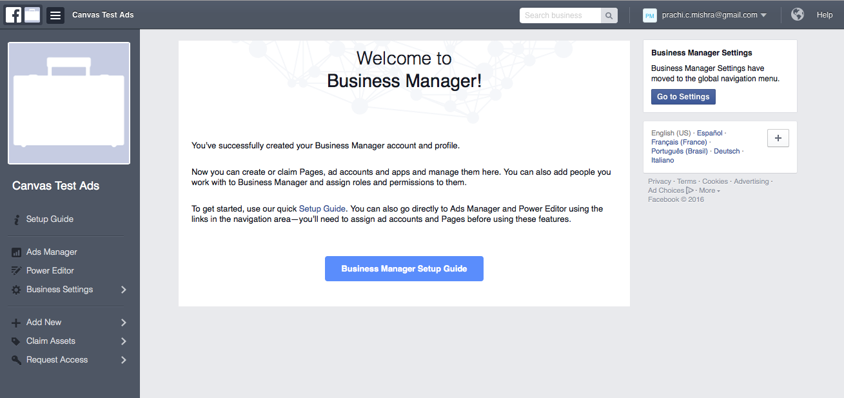Switch language to Deutsch
The image size is (844, 398).
pyautogui.click(x=727, y=151)
